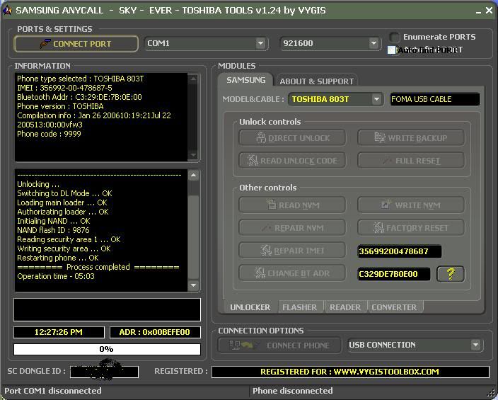The width and height of the screenshot is (498, 400).
Task: Click the 'Phone type selected : TOSHIBA 803T' line
Action: click(81, 79)
